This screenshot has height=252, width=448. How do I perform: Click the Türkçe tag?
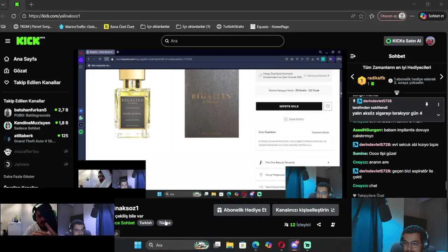164,223
